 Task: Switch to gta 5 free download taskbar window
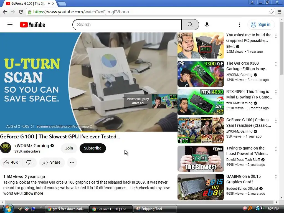pyautogui.click(x=66, y=209)
